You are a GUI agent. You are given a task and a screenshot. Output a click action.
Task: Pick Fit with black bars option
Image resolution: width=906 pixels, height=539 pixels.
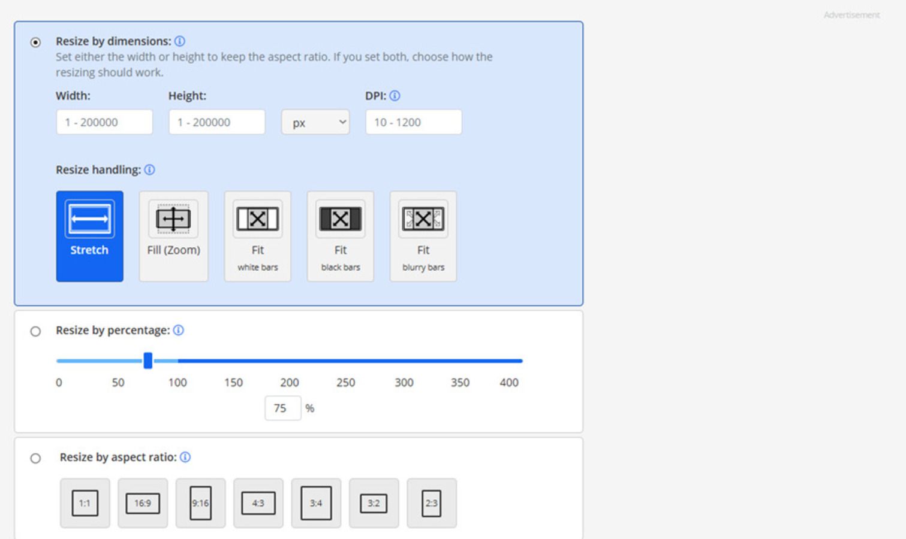(x=340, y=236)
